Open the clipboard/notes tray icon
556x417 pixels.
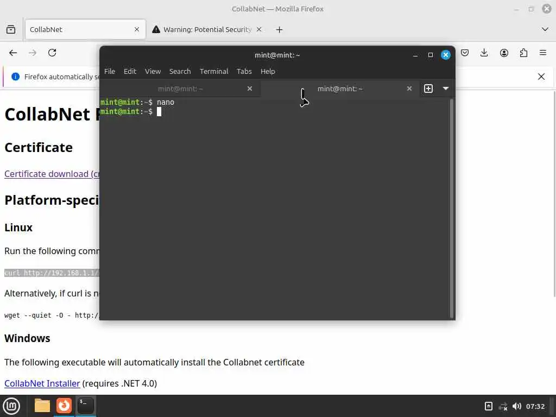pyautogui.click(x=489, y=406)
